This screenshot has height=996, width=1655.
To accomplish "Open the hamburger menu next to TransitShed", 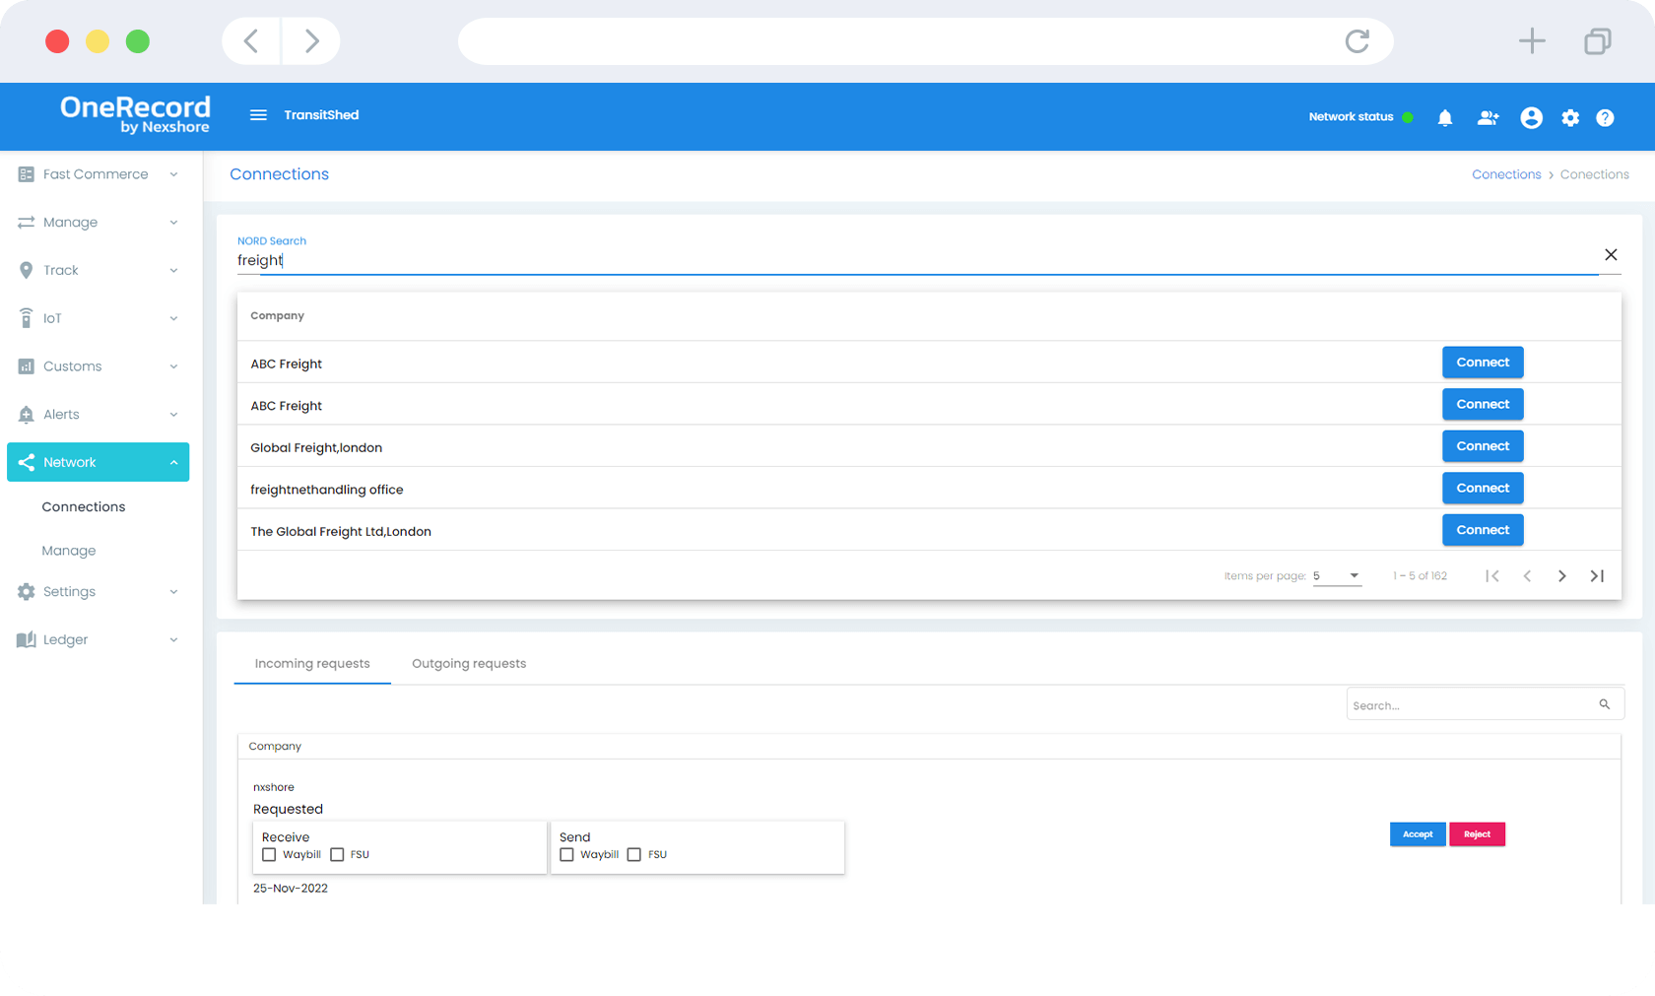I will pyautogui.click(x=258, y=115).
